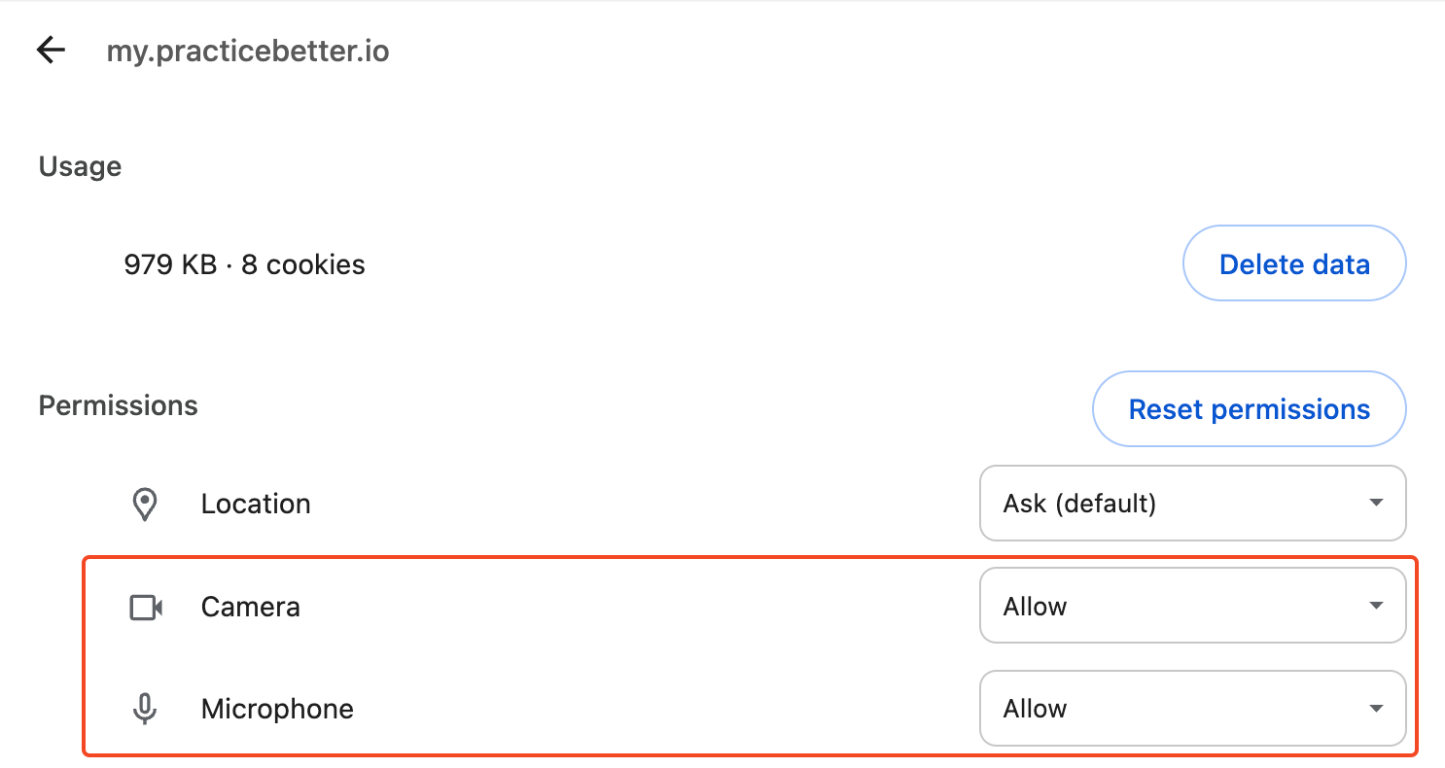Open the Location permission dropdown
Image resolution: width=1445 pixels, height=768 pixels.
tap(1193, 504)
